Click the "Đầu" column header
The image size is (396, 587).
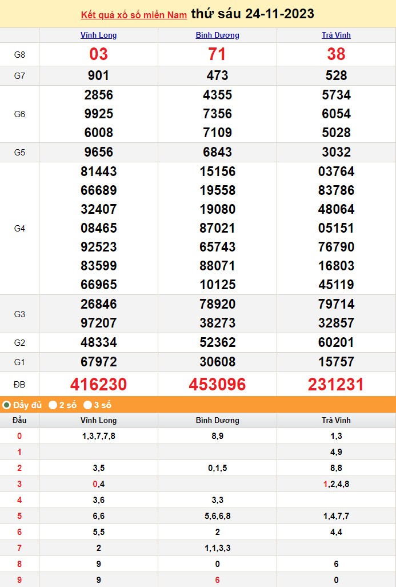tap(19, 420)
